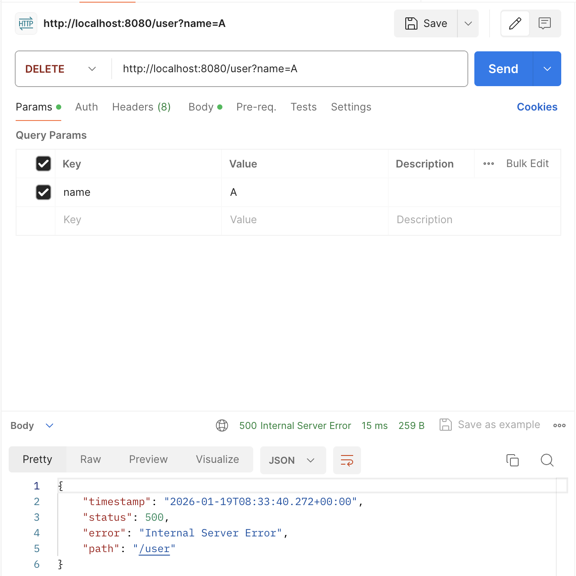
Task: Toggle the line wrap icon
Action: pos(347,460)
